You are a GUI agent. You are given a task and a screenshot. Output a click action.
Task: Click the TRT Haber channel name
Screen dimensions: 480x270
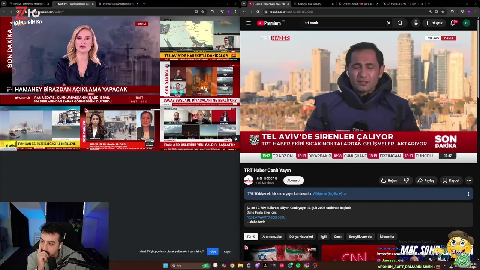(265, 178)
